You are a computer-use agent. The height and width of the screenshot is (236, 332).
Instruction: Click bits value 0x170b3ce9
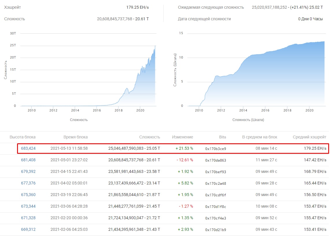[x=216, y=149]
